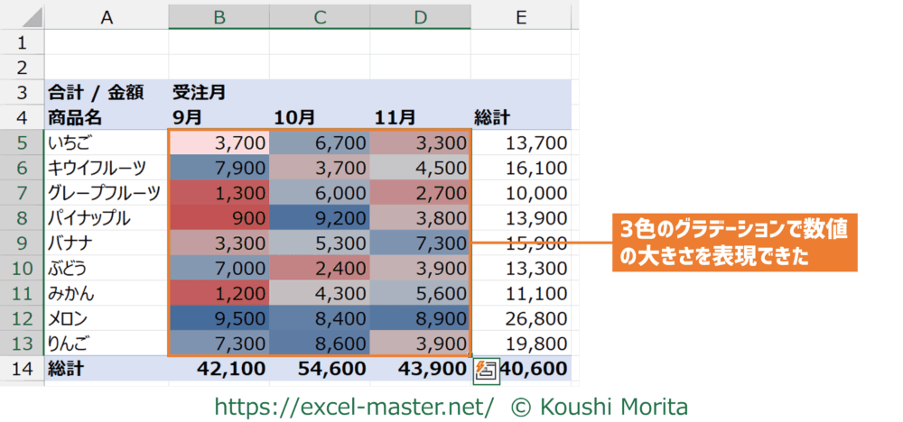The height and width of the screenshot is (422, 903).
Task: Select column D header
Action: [420, 15]
